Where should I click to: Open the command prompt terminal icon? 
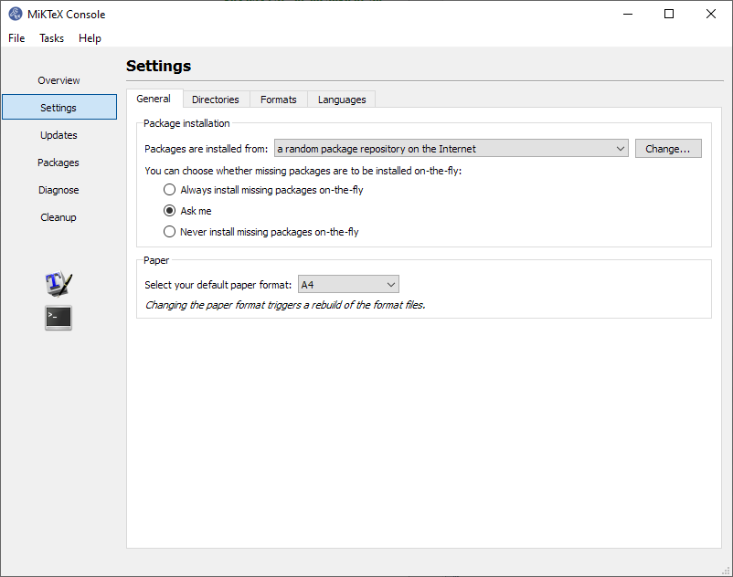click(58, 318)
